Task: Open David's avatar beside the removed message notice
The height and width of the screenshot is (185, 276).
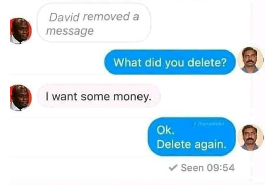Action: point(21,31)
